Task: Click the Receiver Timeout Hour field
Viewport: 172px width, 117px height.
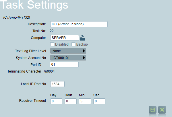Action: [71, 101]
